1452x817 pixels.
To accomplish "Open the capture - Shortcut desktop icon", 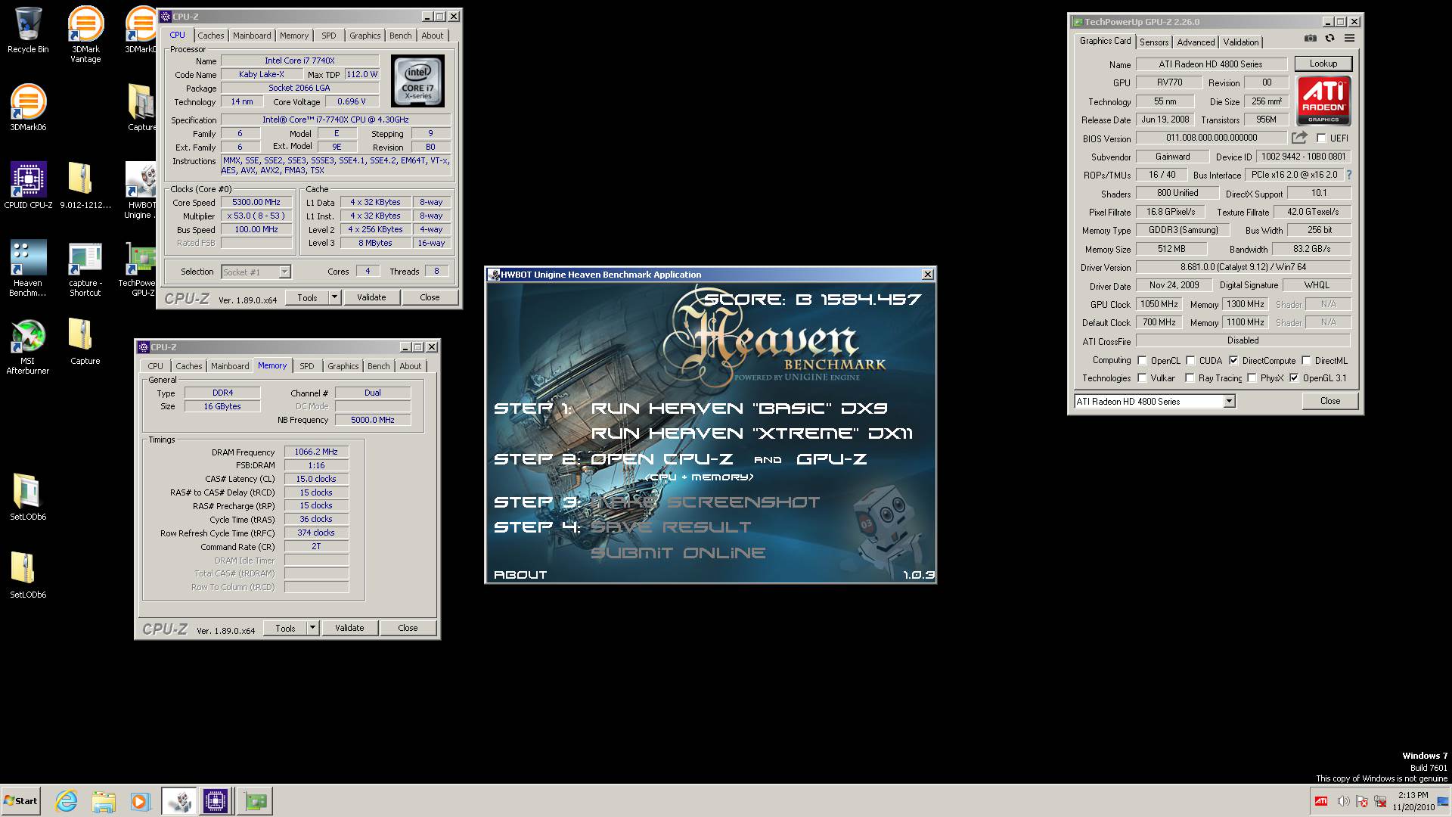I will pyautogui.click(x=85, y=268).
